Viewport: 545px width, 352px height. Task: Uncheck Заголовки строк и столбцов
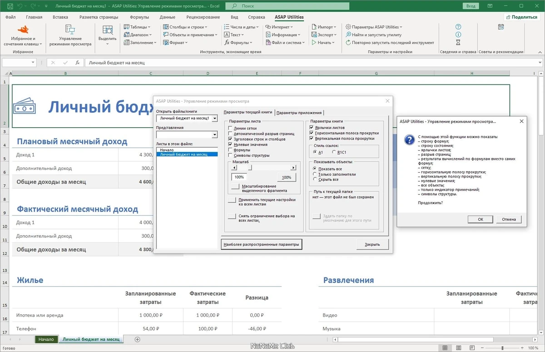pyautogui.click(x=230, y=139)
